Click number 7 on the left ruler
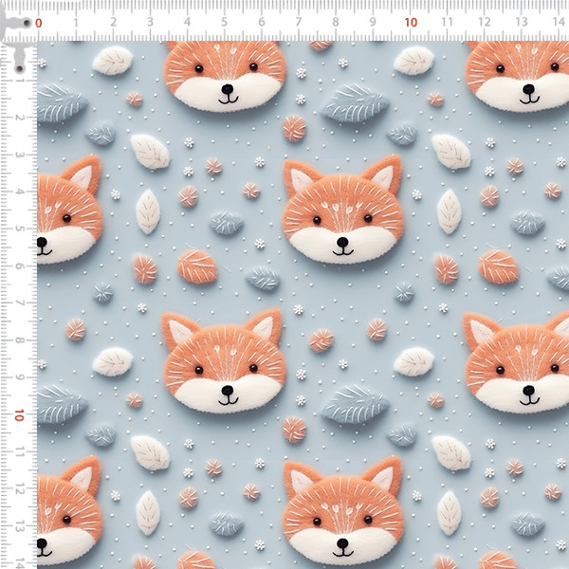This screenshot has width=569, height=569. [x=19, y=303]
